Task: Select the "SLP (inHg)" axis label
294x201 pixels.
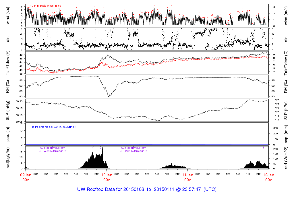Action: 8,111
